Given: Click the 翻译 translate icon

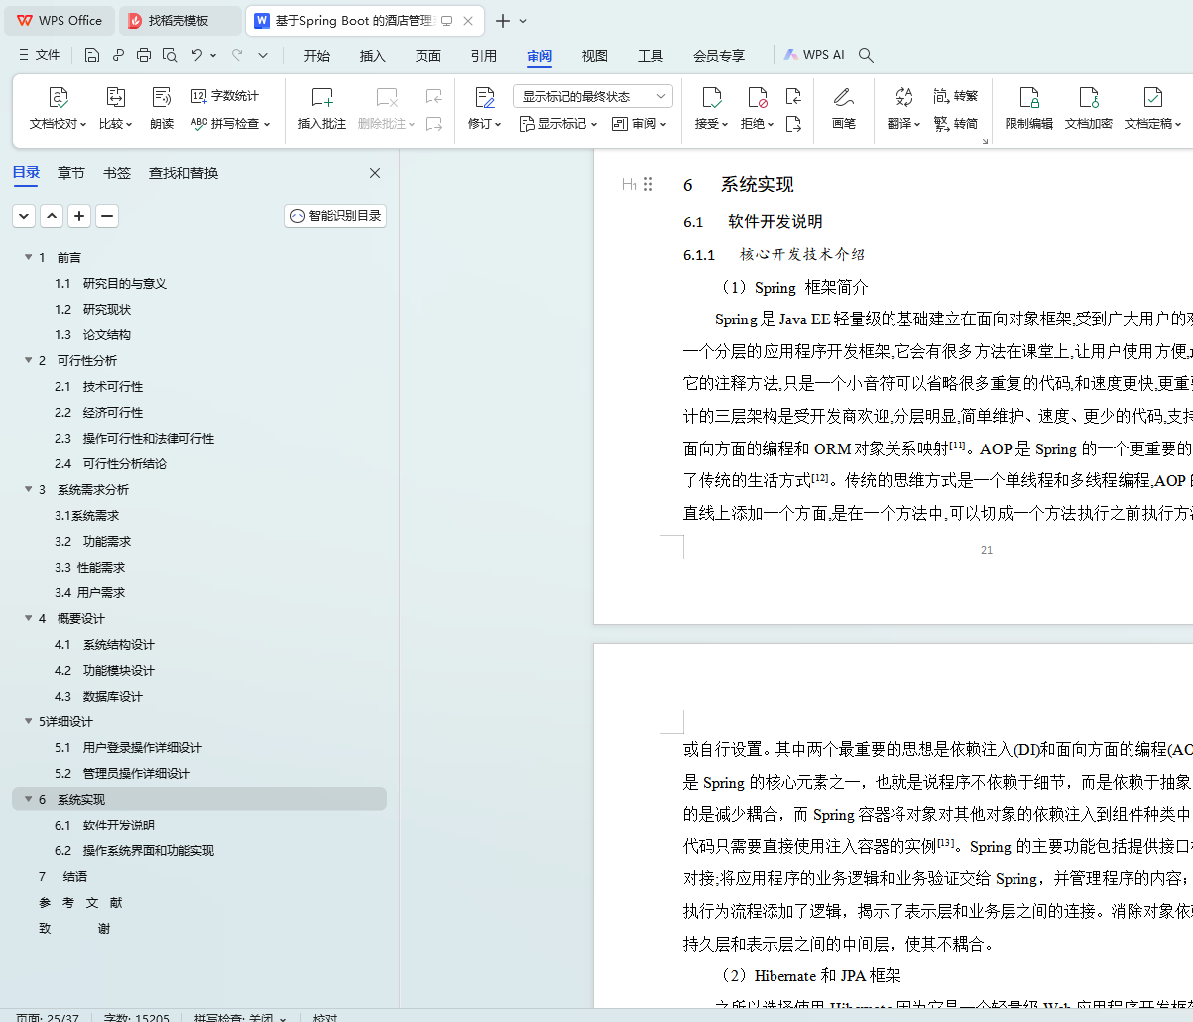Looking at the screenshot, I should 903,97.
